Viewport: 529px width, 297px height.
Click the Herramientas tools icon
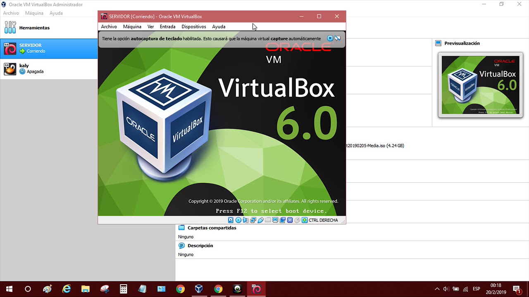pos(10,28)
